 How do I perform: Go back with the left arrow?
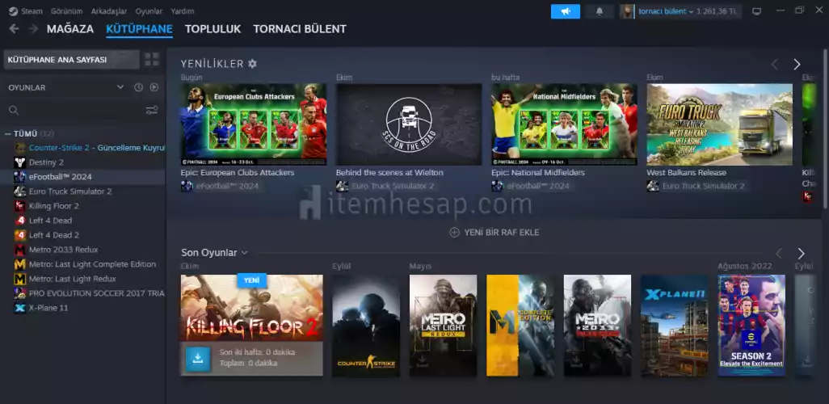point(14,29)
